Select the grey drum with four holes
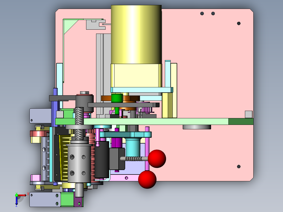The image size is (283, 212). click(79, 163)
